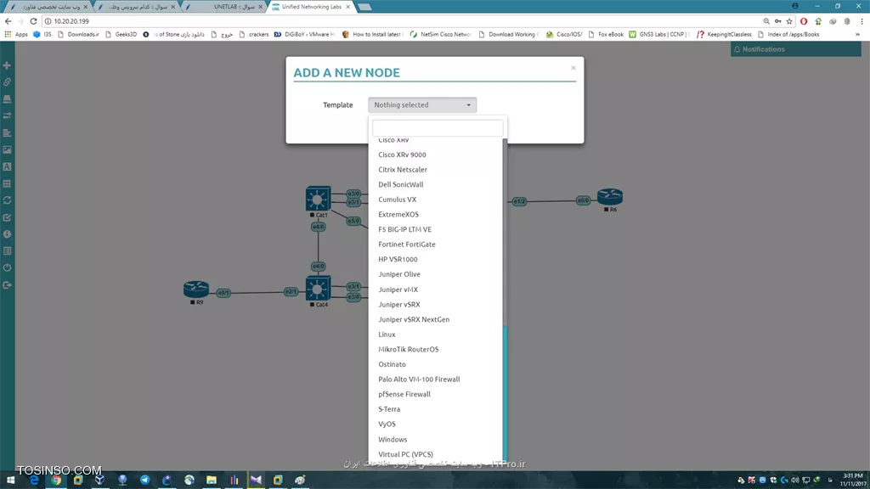Click the power/lock lab icon in the sidebar
Image resolution: width=870 pixels, height=489 pixels.
(7, 268)
